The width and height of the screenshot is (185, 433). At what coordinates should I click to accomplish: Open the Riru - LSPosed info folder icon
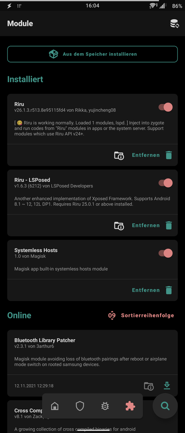pos(119,226)
